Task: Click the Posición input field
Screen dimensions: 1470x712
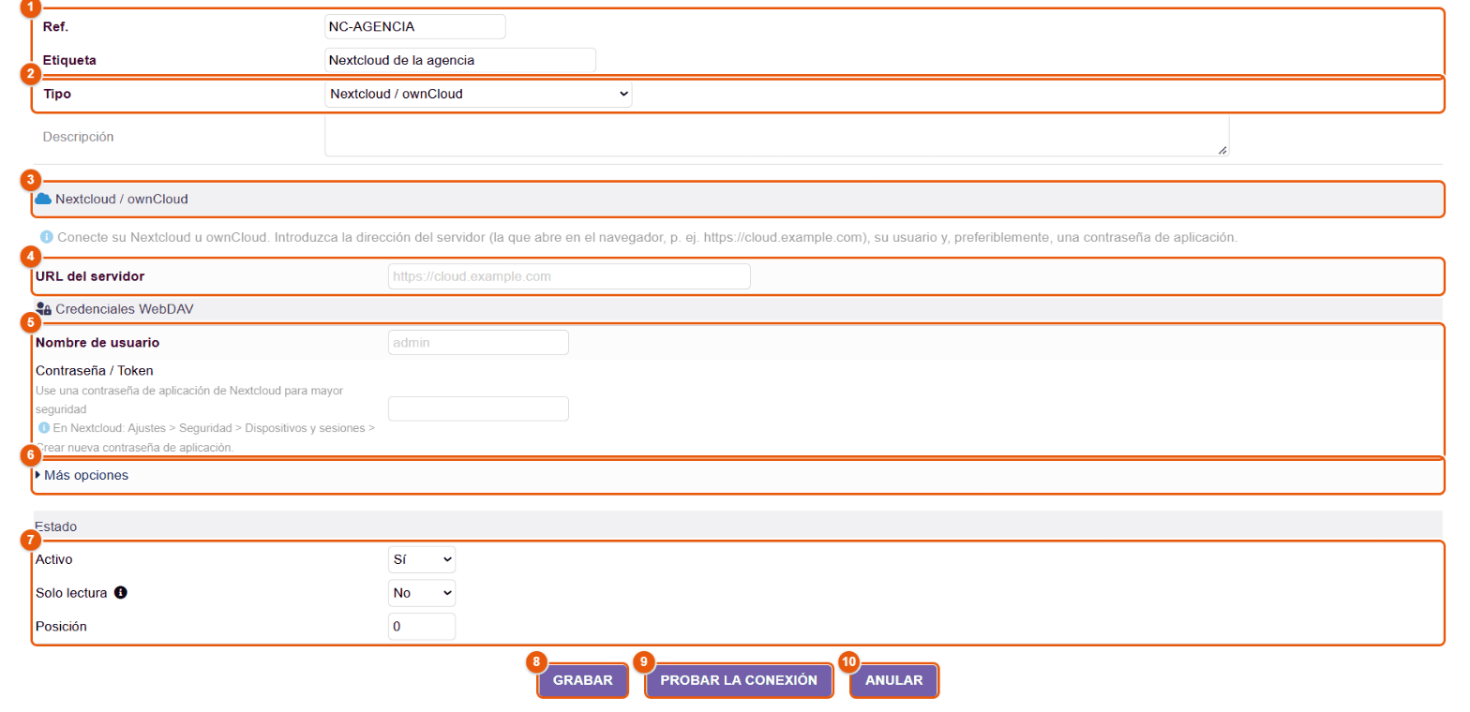Action: (422, 626)
